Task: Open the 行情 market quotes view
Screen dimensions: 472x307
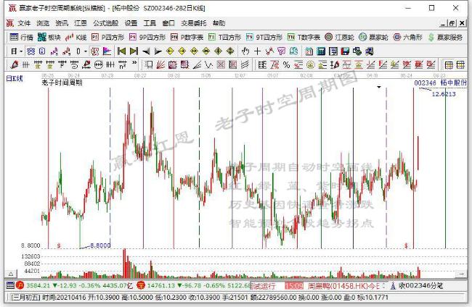Action: [21, 37]
